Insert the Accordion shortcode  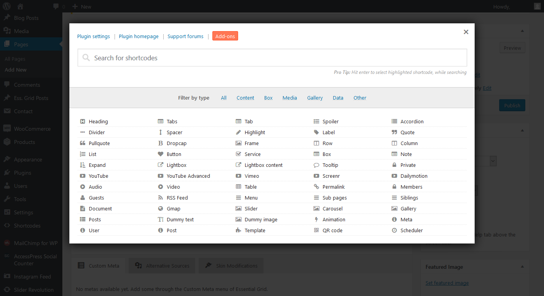pos(412,121)
